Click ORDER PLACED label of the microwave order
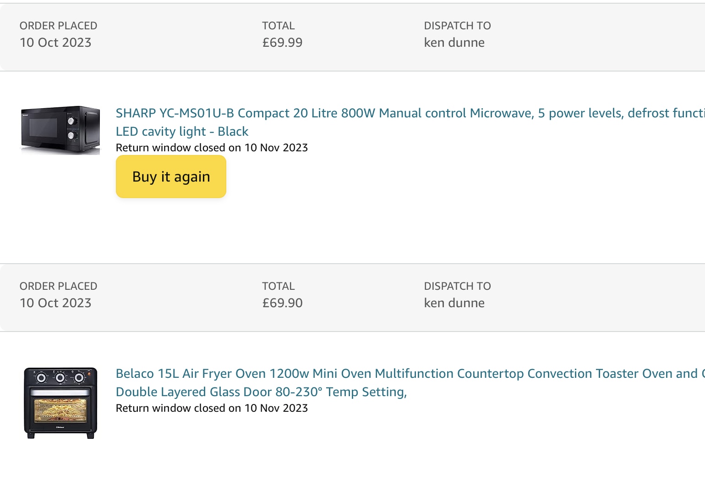This screenshot has width=705, height=481. (58, 26)
